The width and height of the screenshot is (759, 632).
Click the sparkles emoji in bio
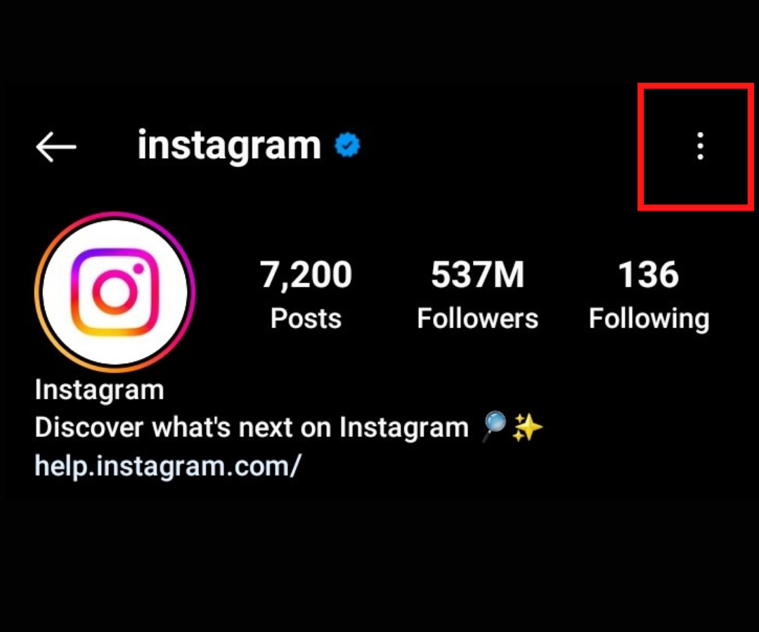coord(527,428)
